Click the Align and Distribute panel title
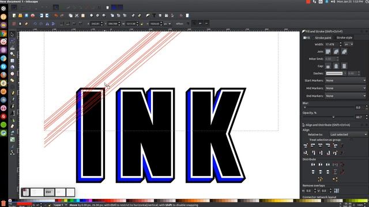Screen dimensions: 369x207 [327, 125]
